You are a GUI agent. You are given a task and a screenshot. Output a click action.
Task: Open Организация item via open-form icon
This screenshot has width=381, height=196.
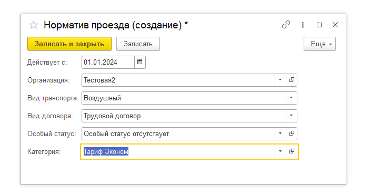click(x=292, y=80)
